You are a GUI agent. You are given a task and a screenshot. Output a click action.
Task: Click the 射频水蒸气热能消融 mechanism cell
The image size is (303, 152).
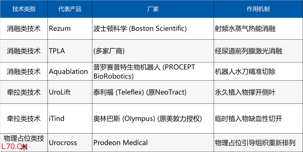pos(245,28)
